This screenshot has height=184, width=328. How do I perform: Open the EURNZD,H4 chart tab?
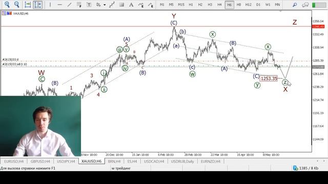[x=211, y=162]
